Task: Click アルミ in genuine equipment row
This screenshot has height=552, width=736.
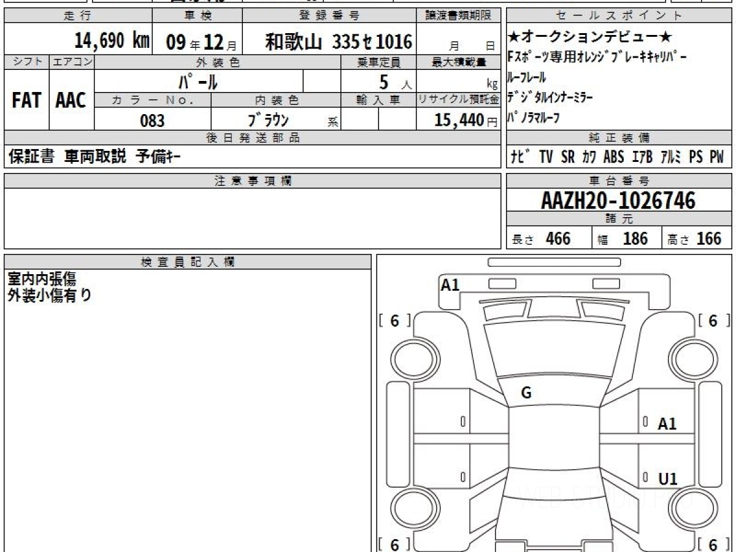Action: [672, 157]
